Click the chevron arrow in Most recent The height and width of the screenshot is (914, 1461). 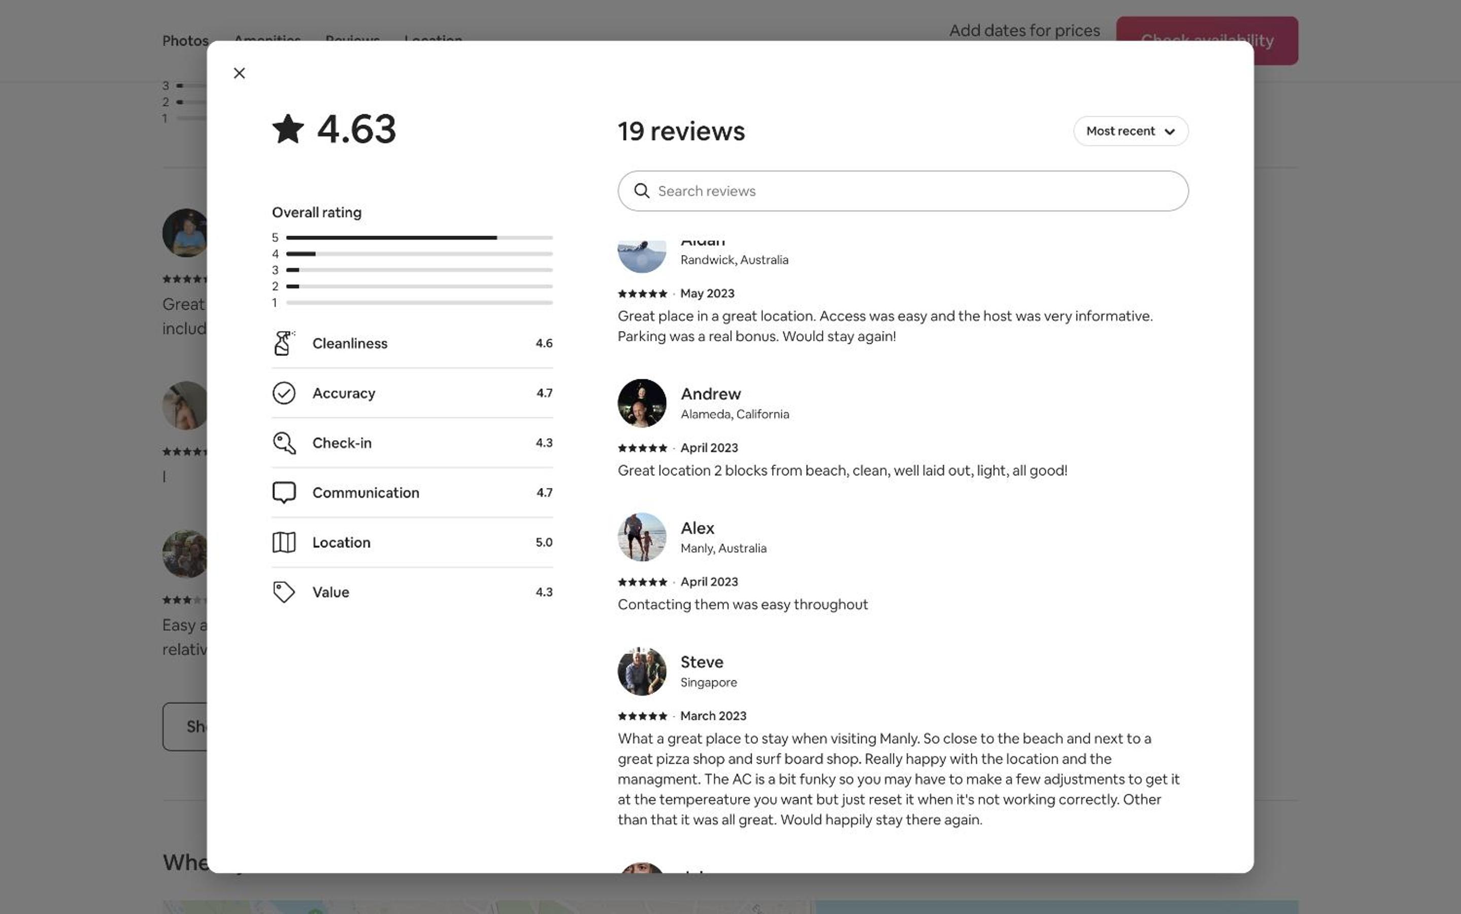click(1169, 132)
